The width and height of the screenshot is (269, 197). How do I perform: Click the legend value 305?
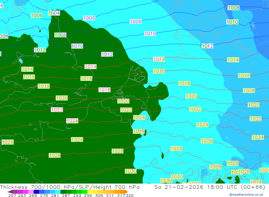99,195
